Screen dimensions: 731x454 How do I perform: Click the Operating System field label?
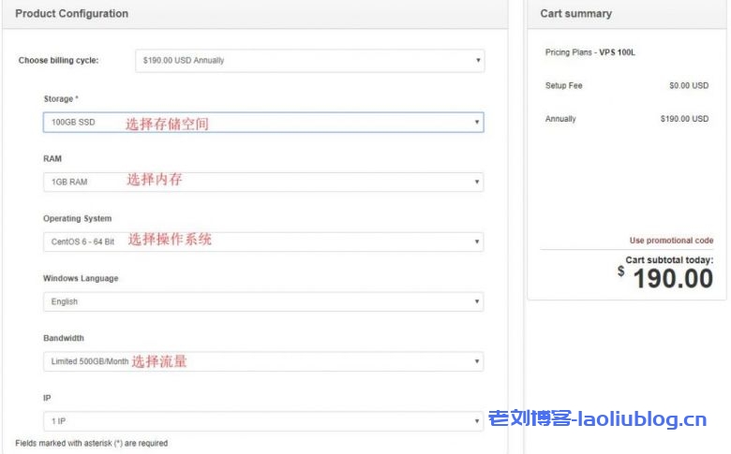pos(77,218)
